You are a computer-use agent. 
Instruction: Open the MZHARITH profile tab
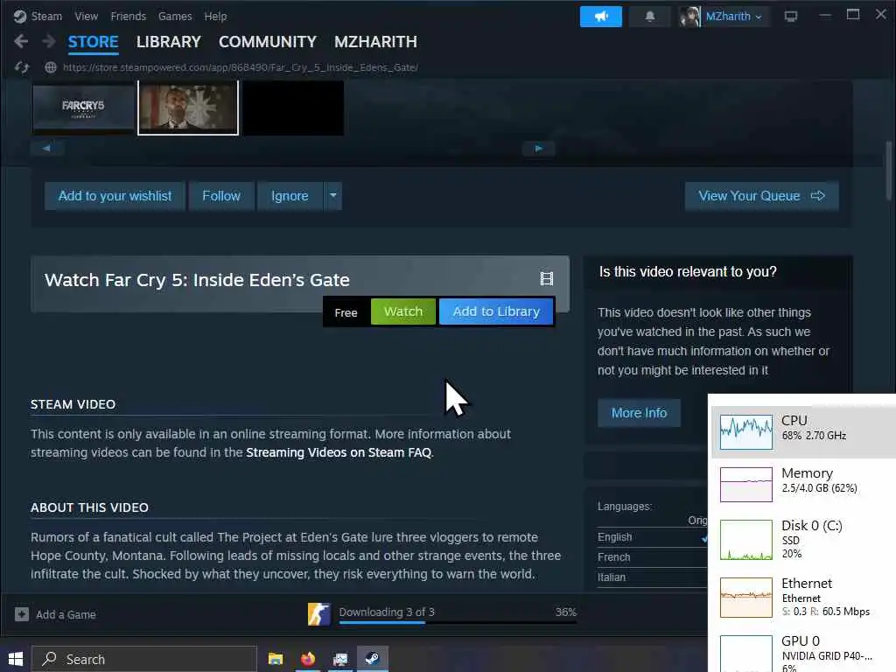(x=375, y=42)
